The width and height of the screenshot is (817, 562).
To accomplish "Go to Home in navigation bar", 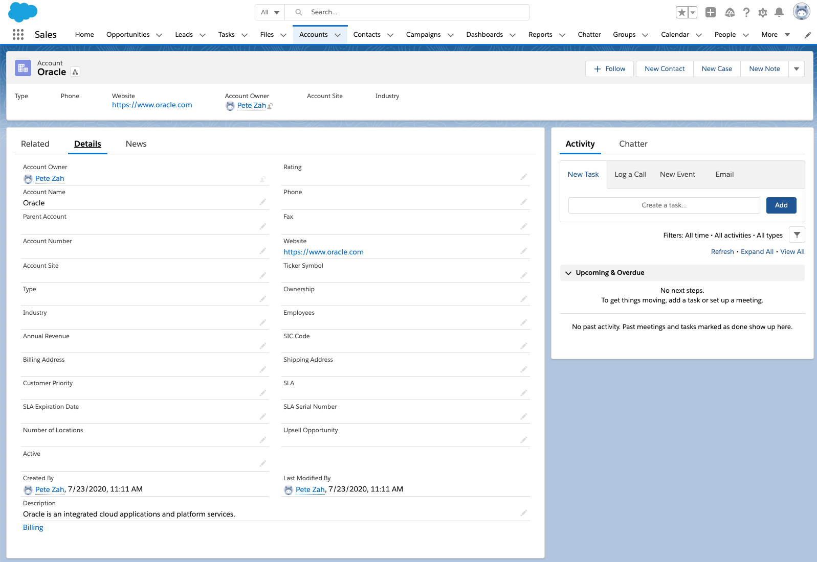I will [x=84, y=35].
